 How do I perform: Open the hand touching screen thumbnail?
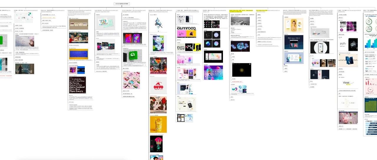[25, 41]
